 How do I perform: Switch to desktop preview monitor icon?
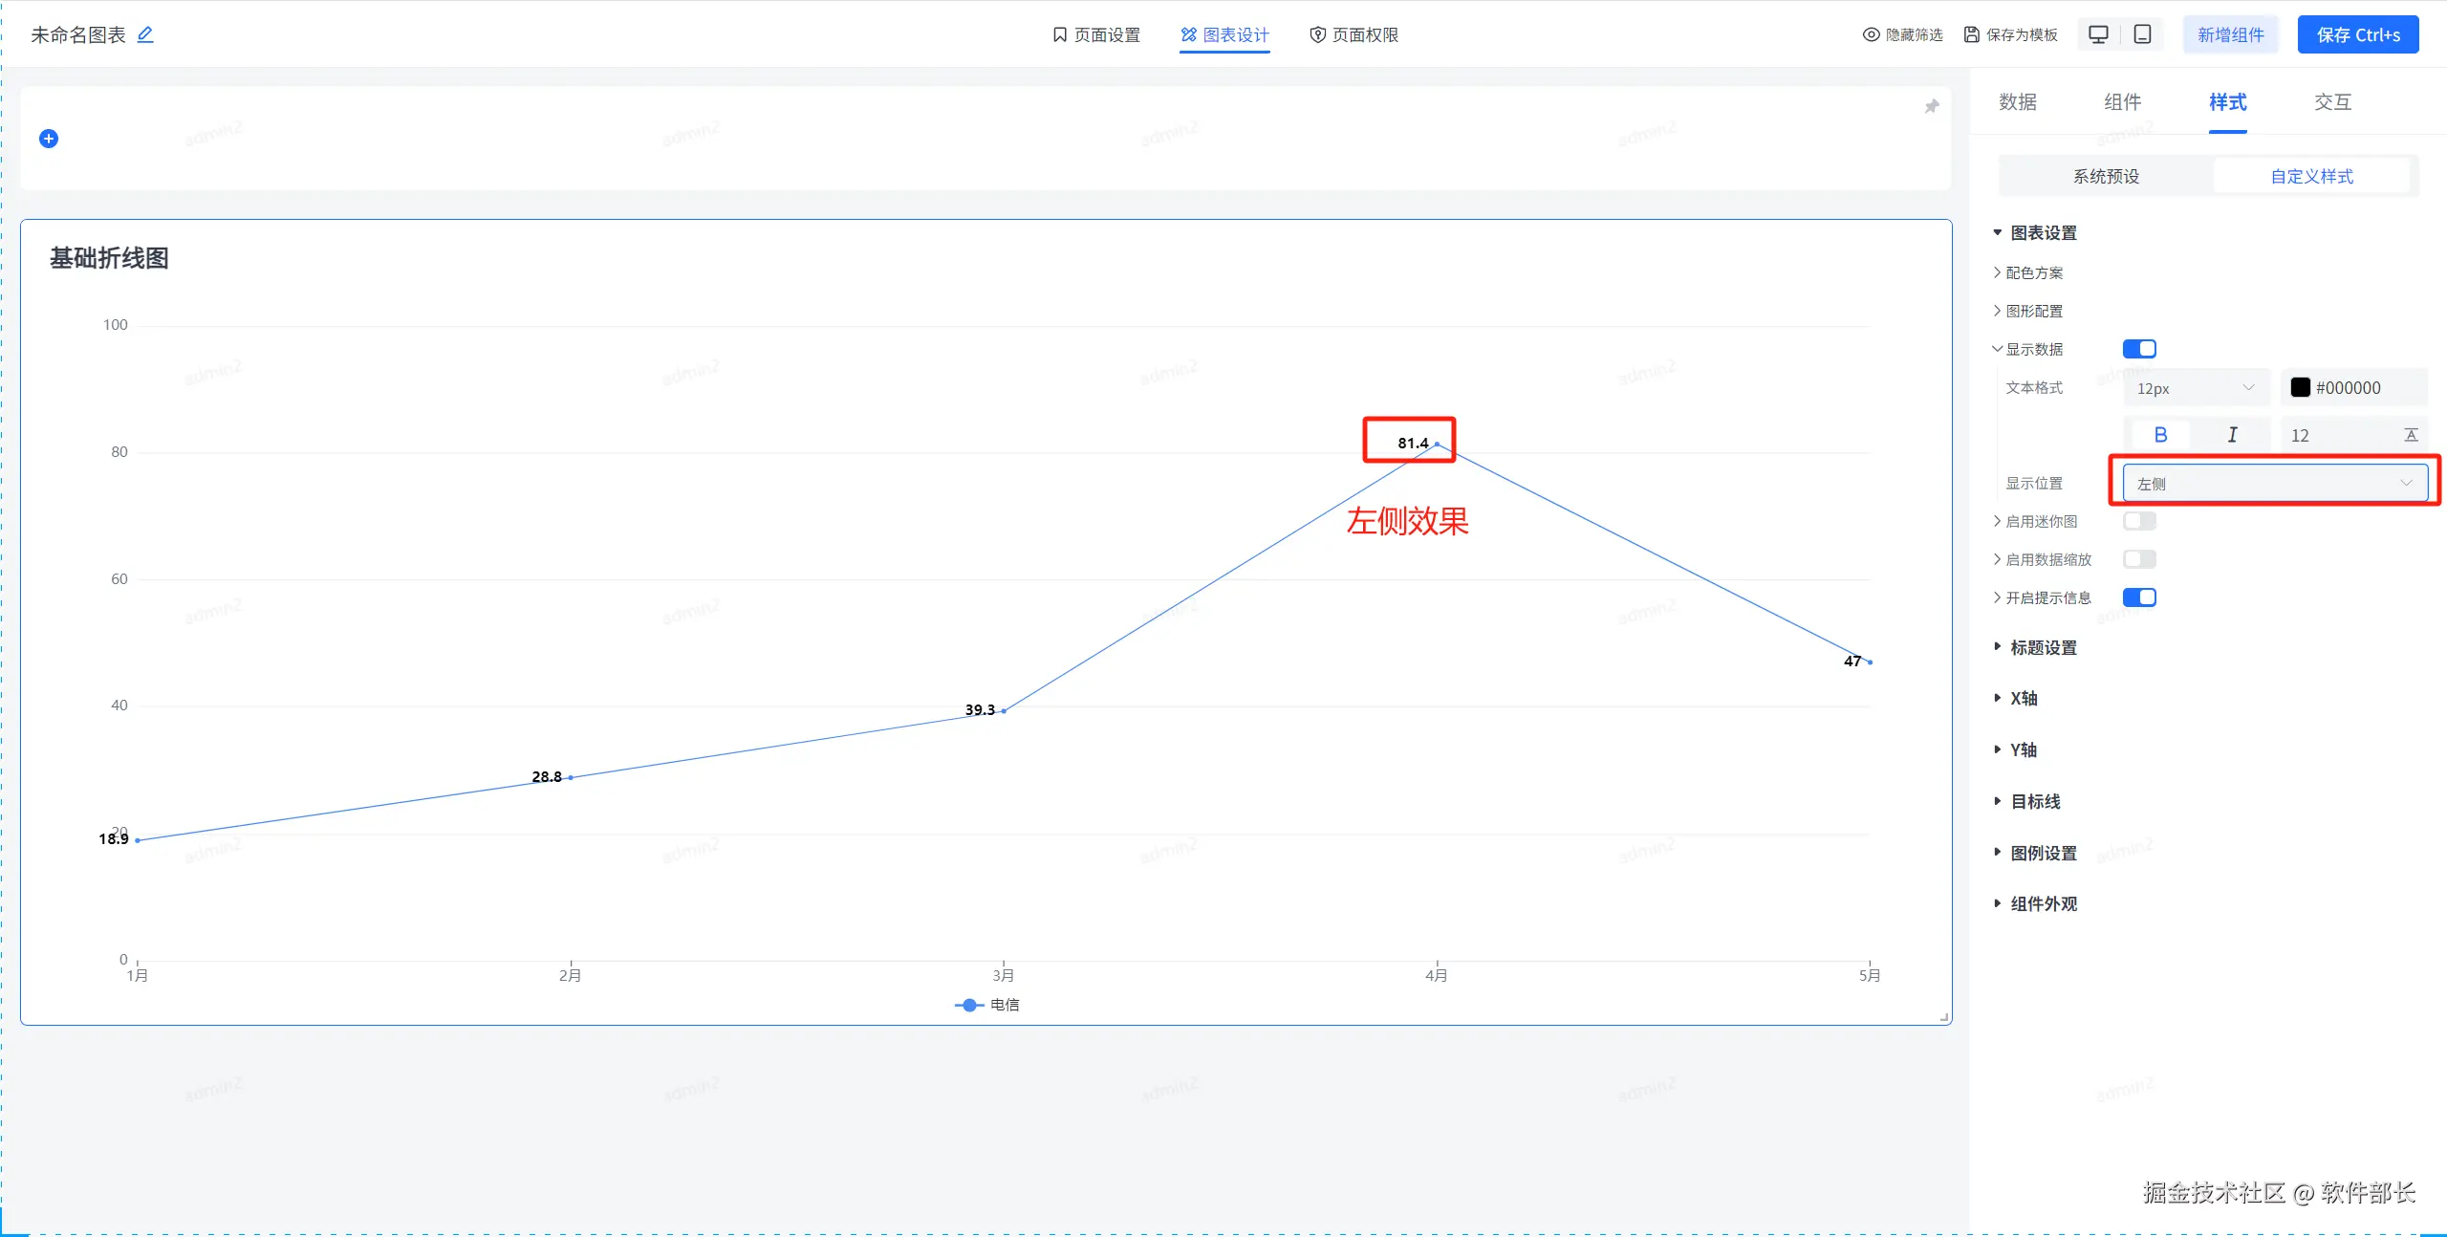click(2098, 34)
